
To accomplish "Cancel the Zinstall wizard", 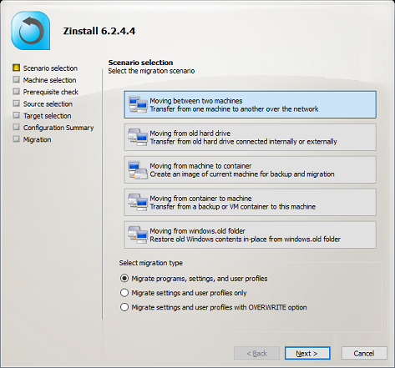I will pyautogui.click(x=364, y=353).
